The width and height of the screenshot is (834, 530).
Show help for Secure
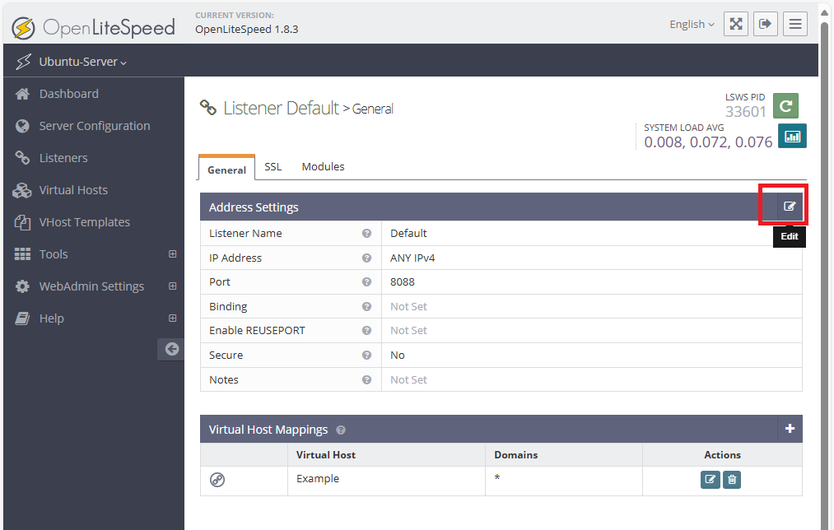[366, 355]
